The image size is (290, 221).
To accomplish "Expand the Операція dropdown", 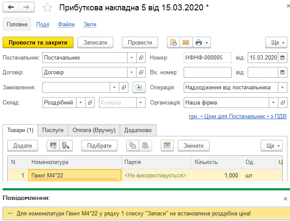I will [x=282, y=87].
